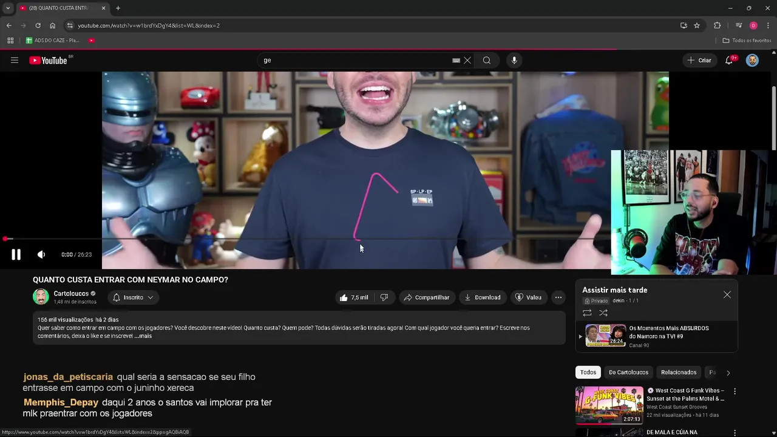This screenshot has width=777, height=437.
Task: Open West Coast G Funk Vibes thumbnail
Action: (609, 405)
